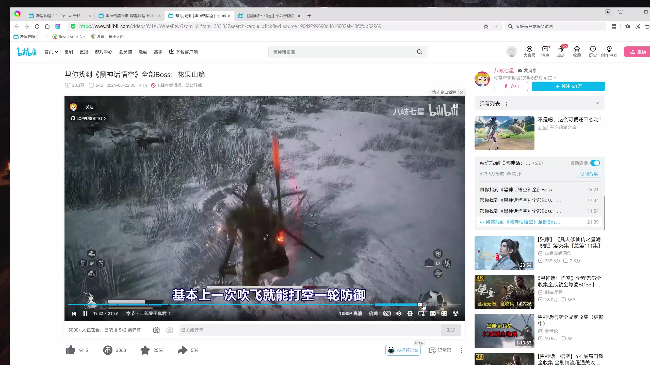
Task: Click the fullscreen icon in player
Action: (444, 314)
